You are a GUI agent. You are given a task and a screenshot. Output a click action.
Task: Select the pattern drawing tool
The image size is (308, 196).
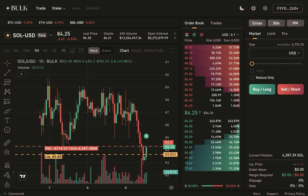7,92
